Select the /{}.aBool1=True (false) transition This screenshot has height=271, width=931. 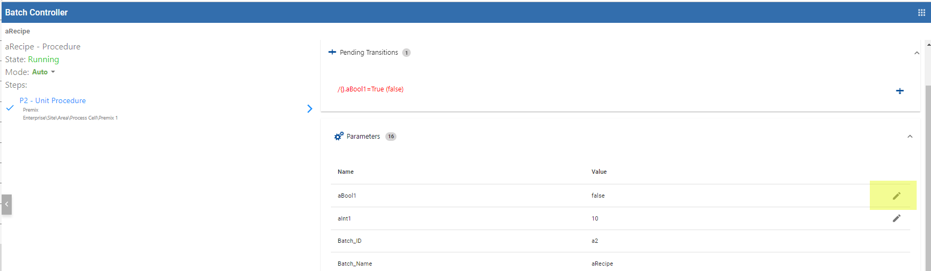[x=370, y=89]
